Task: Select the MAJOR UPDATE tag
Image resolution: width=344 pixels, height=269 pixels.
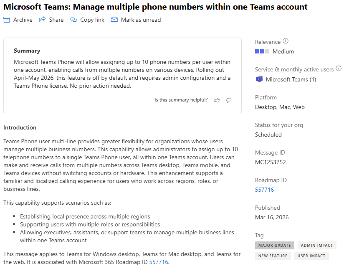Action: point(275,246)
